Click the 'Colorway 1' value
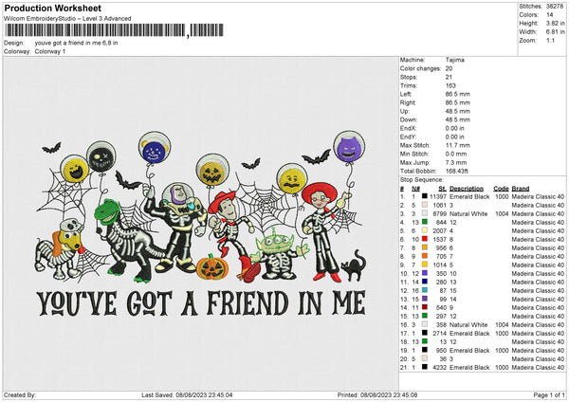Screen dimensions: 569x402 (50, 51)
